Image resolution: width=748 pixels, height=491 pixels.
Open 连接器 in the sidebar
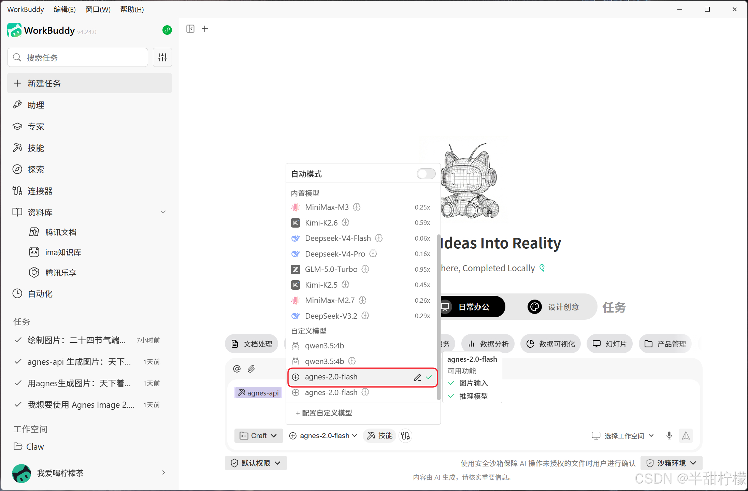(x=89, y=191)
